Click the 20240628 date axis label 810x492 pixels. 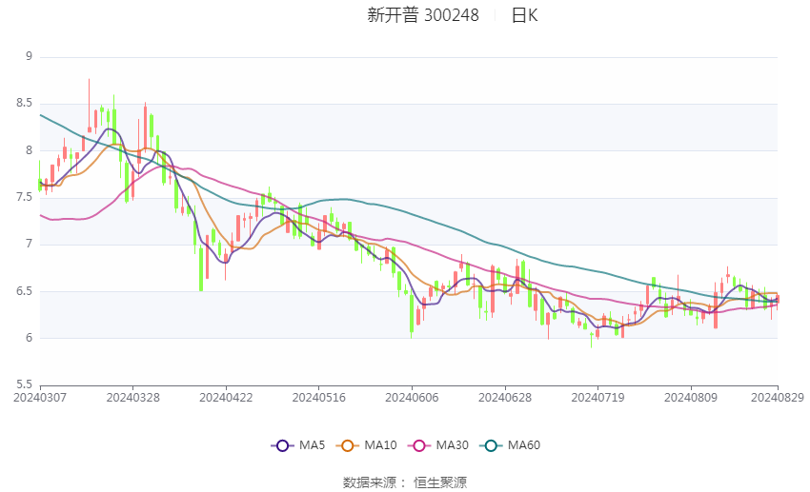[505, 398]
